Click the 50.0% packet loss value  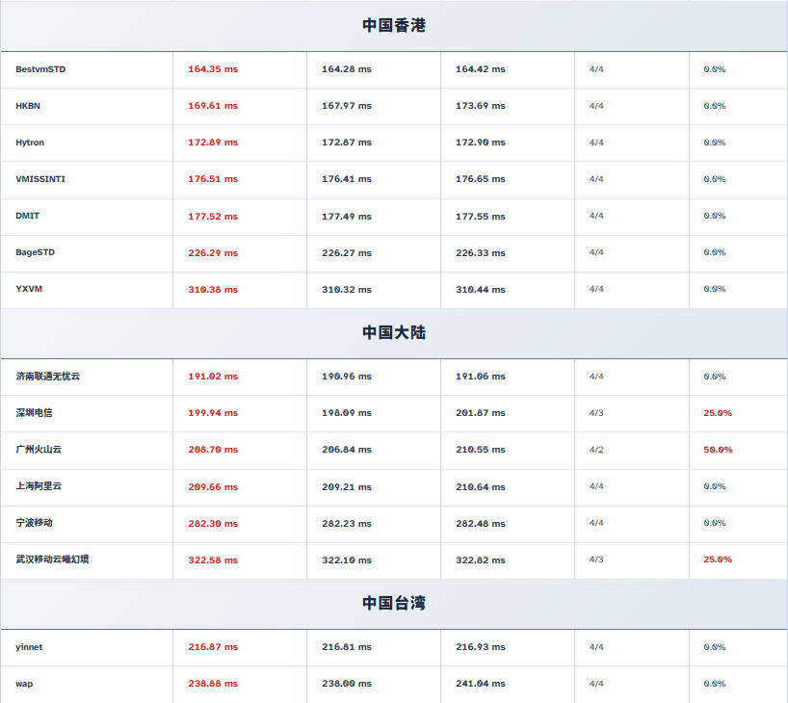[718, 450]
